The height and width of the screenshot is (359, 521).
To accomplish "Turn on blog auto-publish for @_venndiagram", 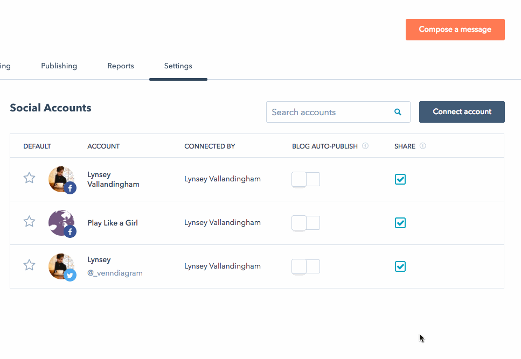I will pyautogui.click(x=305, y=266).
